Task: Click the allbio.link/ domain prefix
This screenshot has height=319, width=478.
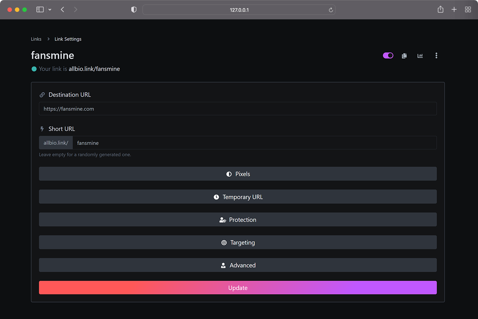Action: [x=56, y=143]
